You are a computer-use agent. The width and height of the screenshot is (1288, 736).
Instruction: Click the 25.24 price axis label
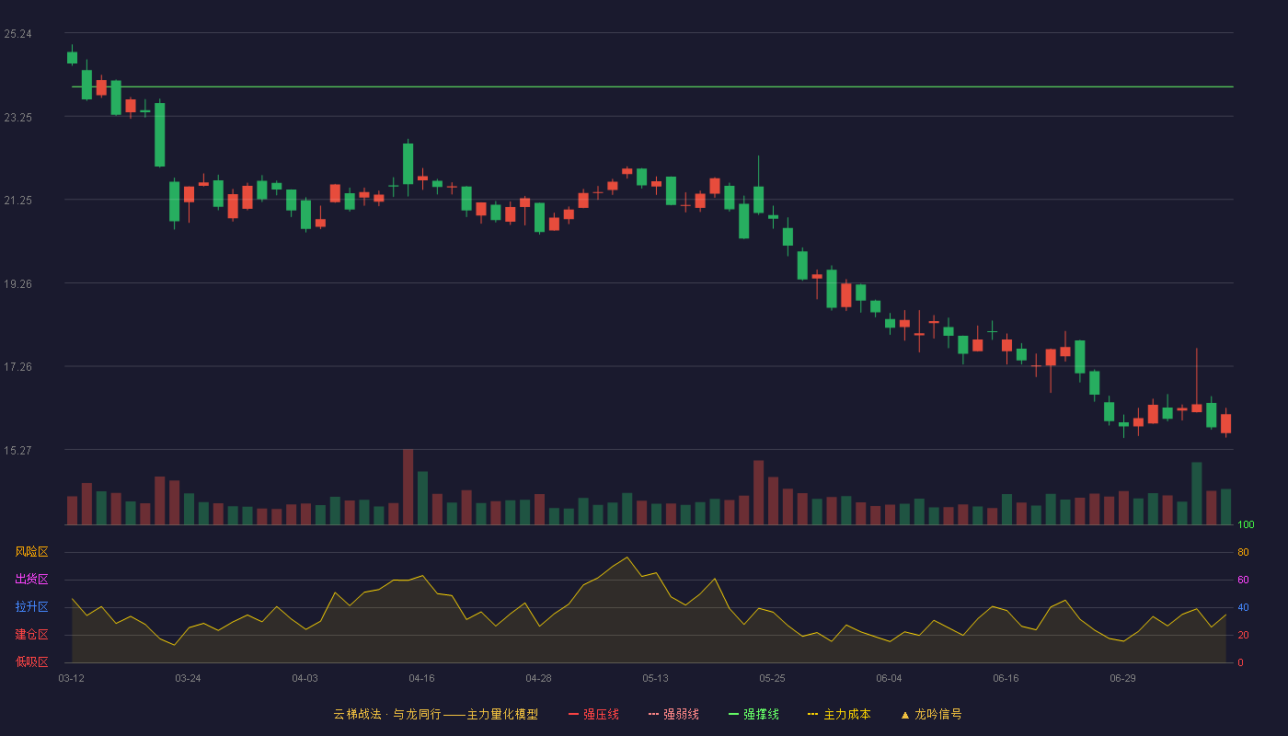tap(17, 34)
